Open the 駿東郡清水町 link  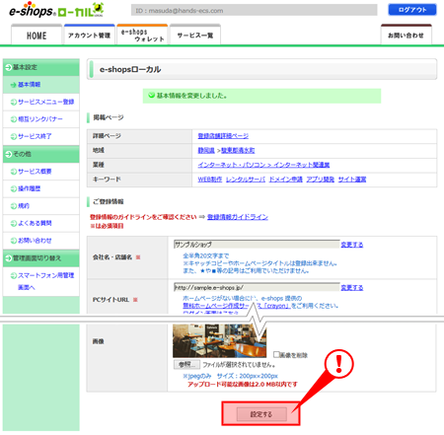[x=238, y=151]
